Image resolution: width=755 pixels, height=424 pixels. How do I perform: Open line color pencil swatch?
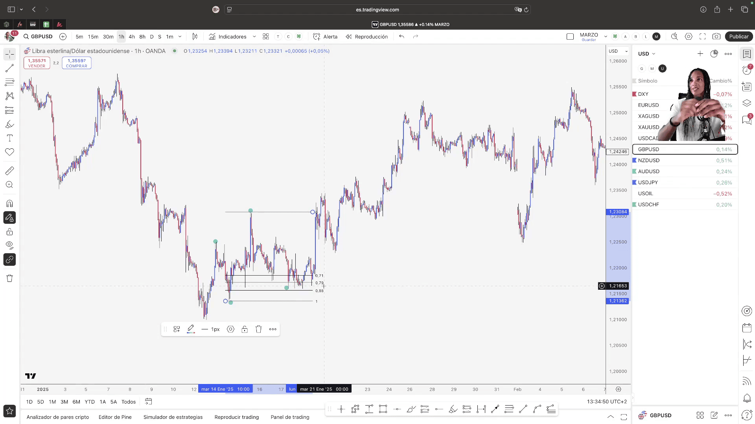191,329
